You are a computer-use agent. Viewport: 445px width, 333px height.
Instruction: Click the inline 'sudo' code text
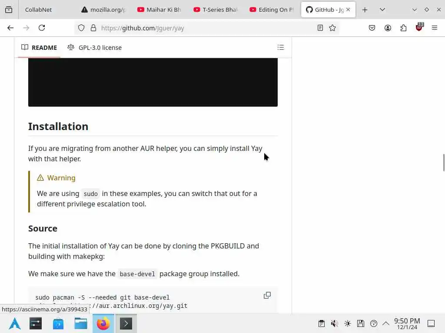coord(90,194)
